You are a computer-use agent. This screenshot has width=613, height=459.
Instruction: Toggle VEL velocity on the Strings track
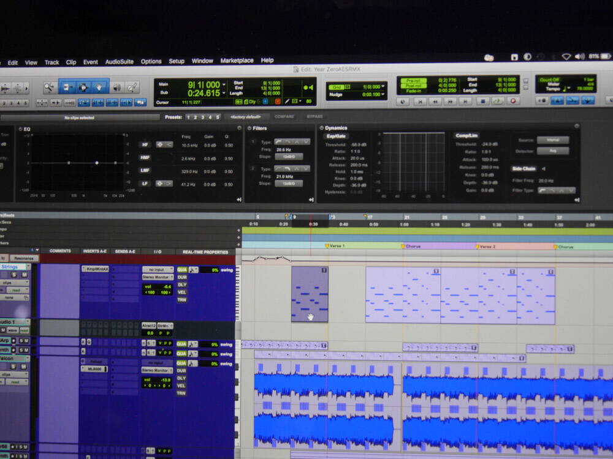[182, 292]
